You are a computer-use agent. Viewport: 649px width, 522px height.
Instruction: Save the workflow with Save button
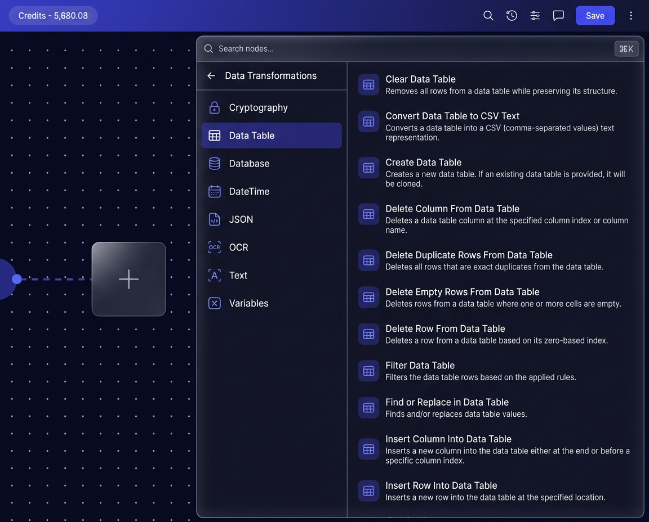[595, 16]
